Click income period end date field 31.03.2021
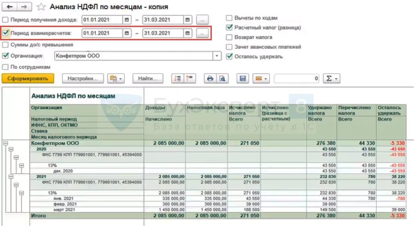Screen dimensions: 414x226 click(x=163, y=20)
